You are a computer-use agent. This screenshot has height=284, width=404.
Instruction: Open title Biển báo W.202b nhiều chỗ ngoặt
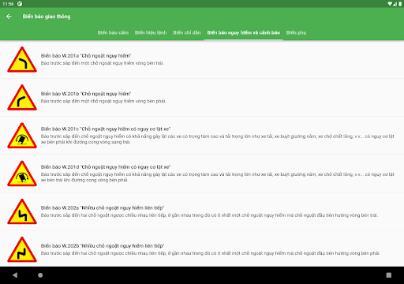tap(103, 246)
